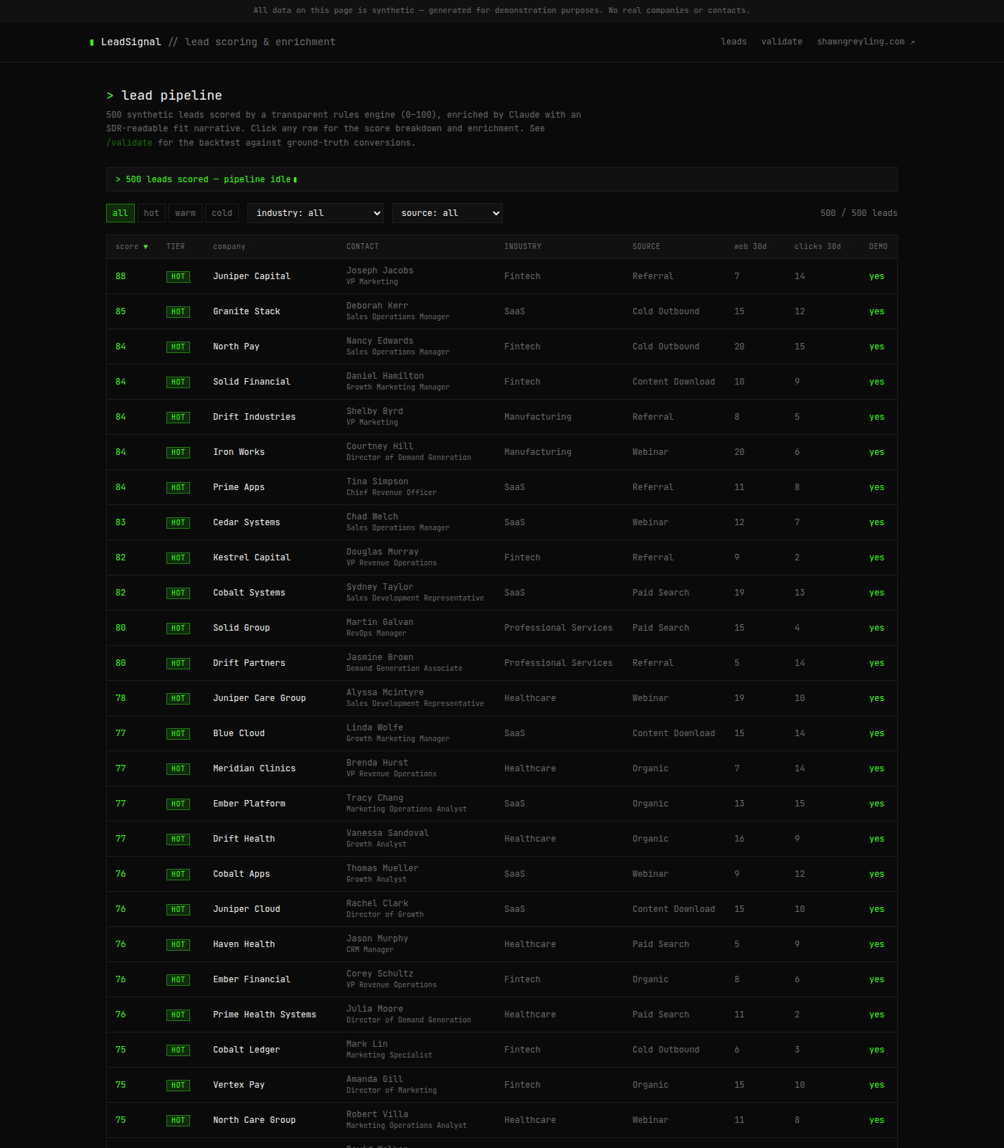Screen dimensions: 1004x1148
Task: Click Manufacturing in Iron Works row
Action: (x=538, y=452)
